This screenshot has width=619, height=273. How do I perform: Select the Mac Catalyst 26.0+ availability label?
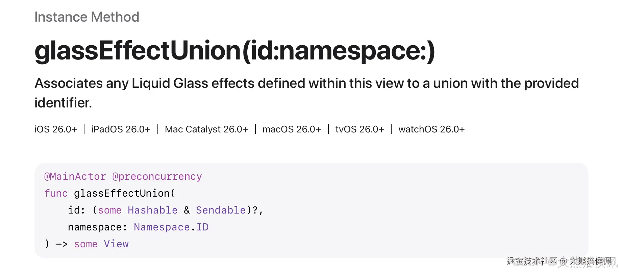[206, 129]
